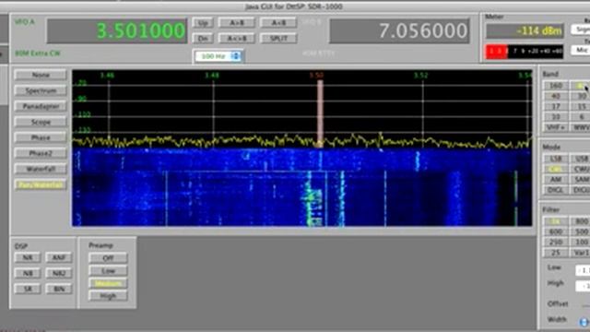
Task: Select the 250 Hz filter
Action: click(x=556, y=242)
